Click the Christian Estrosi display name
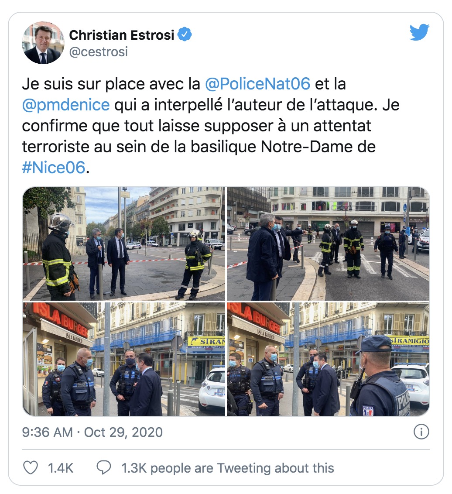This screenshot has height=494, width=452. point(122,35)
